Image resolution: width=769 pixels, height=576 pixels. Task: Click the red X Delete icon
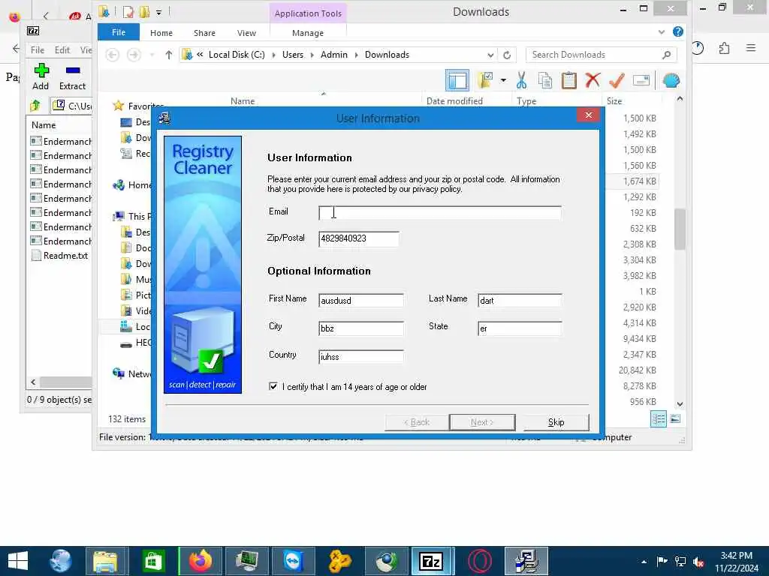click(x=593, y=79)
